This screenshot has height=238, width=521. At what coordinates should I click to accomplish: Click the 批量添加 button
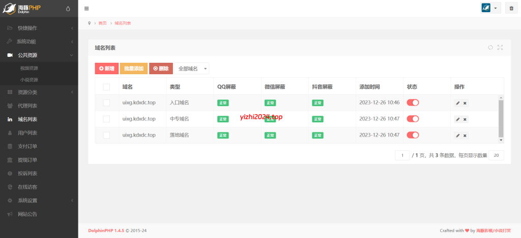coord(133,69)
